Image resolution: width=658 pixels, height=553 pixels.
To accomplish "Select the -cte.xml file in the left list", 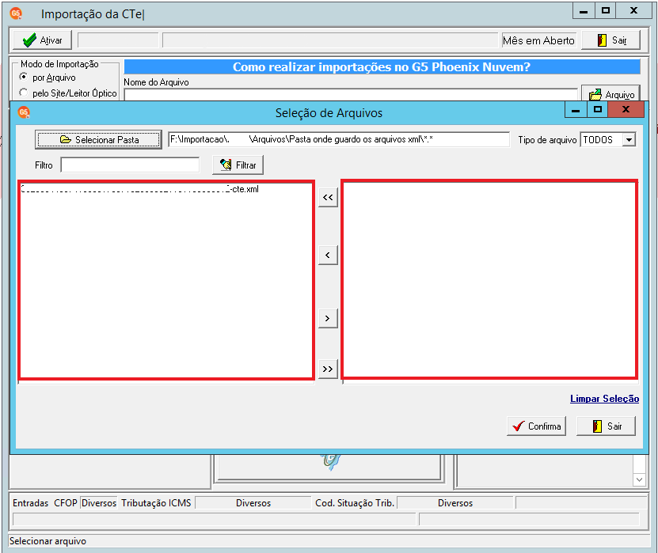I will point(141,189).
